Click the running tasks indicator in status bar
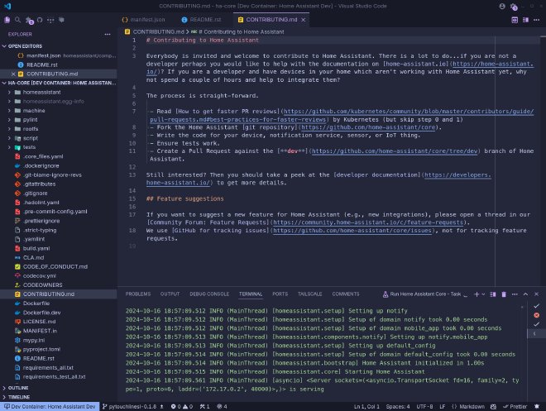The width and height of the screenshot is (546, 411). 204,407
